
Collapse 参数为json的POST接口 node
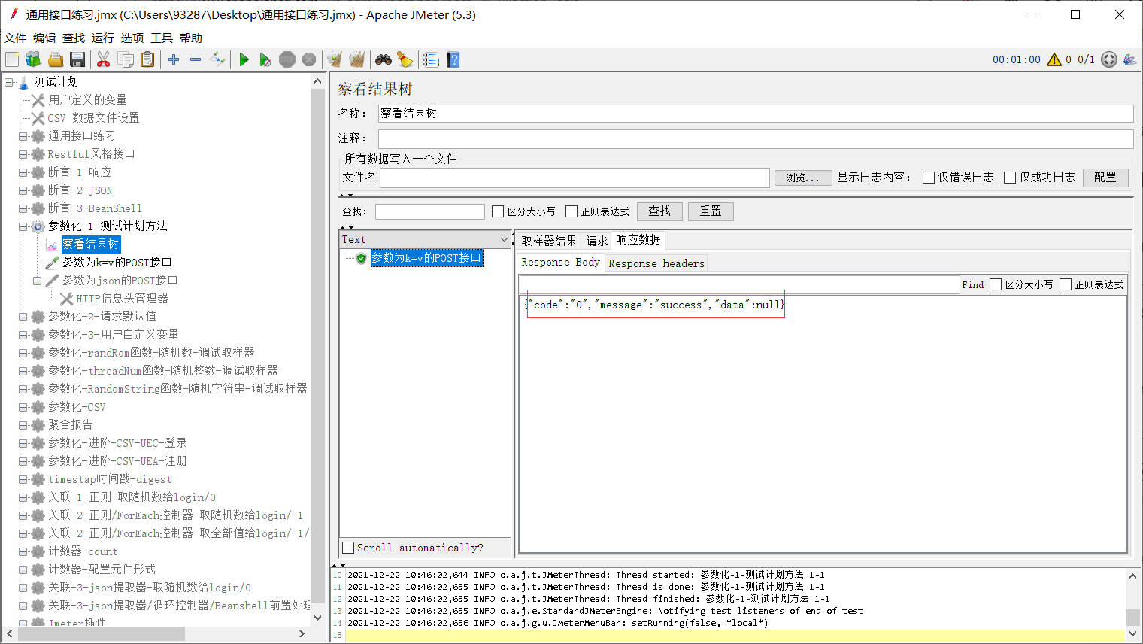38,281
